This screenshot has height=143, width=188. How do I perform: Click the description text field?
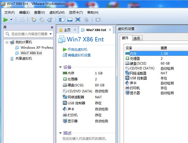pos(85,138)
